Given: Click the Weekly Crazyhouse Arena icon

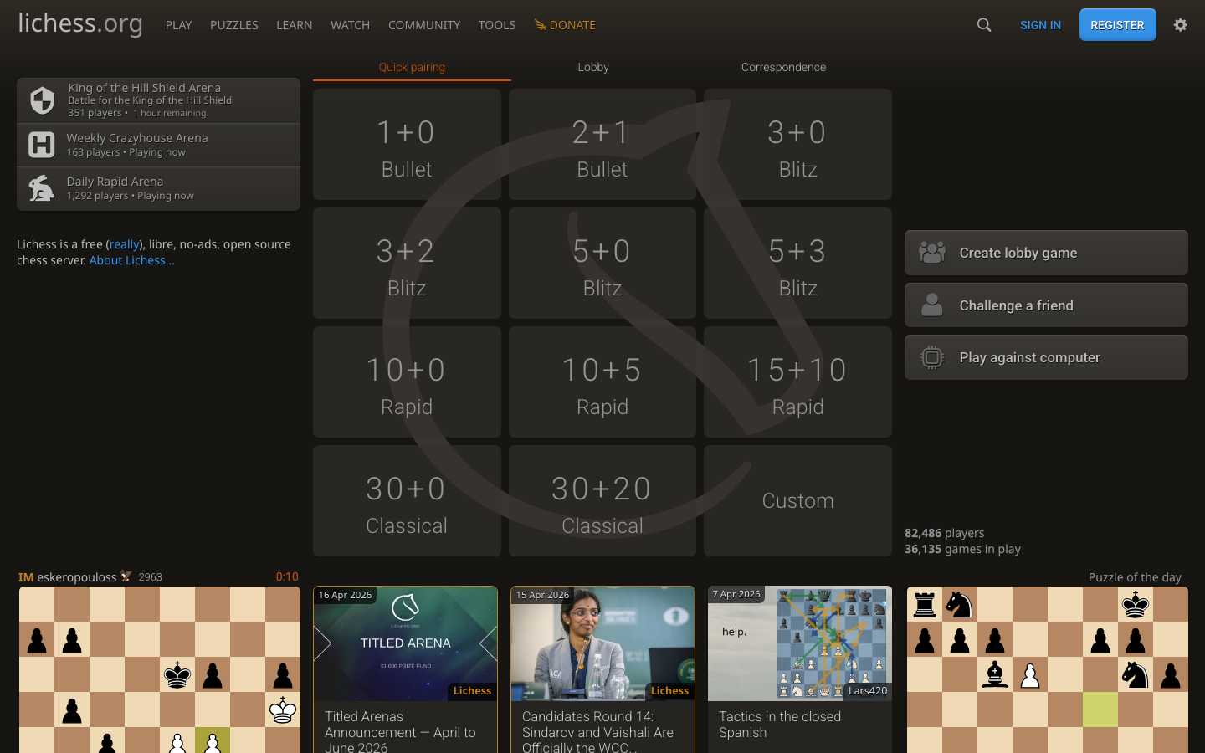Looking at the screenshot, I should click(x=42, y=145).
